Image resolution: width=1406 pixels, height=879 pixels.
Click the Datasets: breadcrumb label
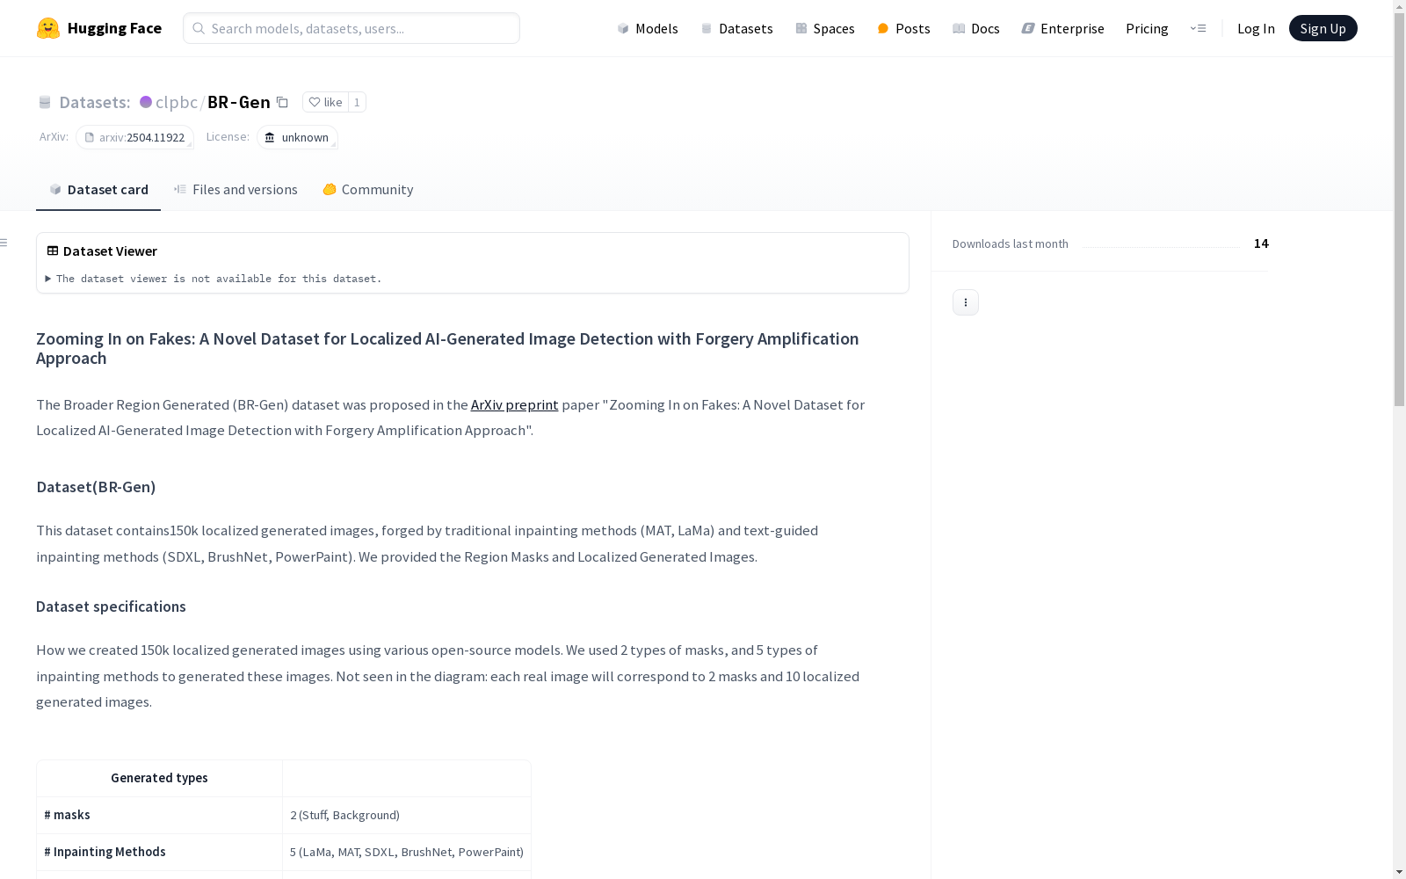pos(95,102)
